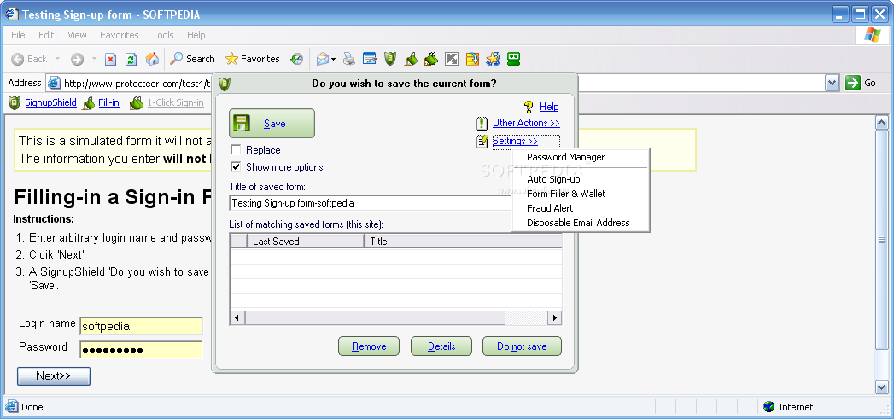Expand the Settings >> link
Screen dimensions: 894x419
[x=515, y=141]
